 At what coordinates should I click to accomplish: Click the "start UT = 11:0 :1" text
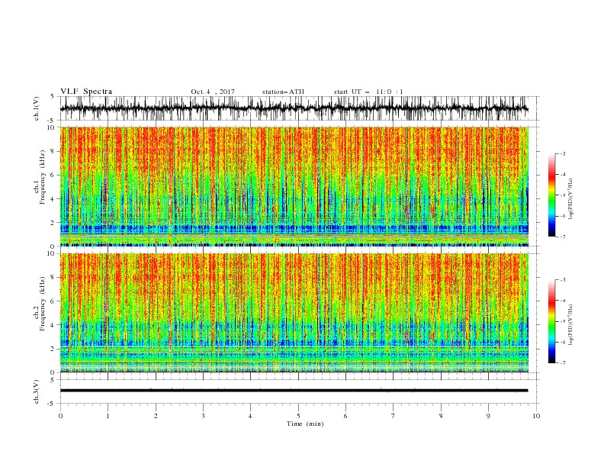[x=368, y=92]
